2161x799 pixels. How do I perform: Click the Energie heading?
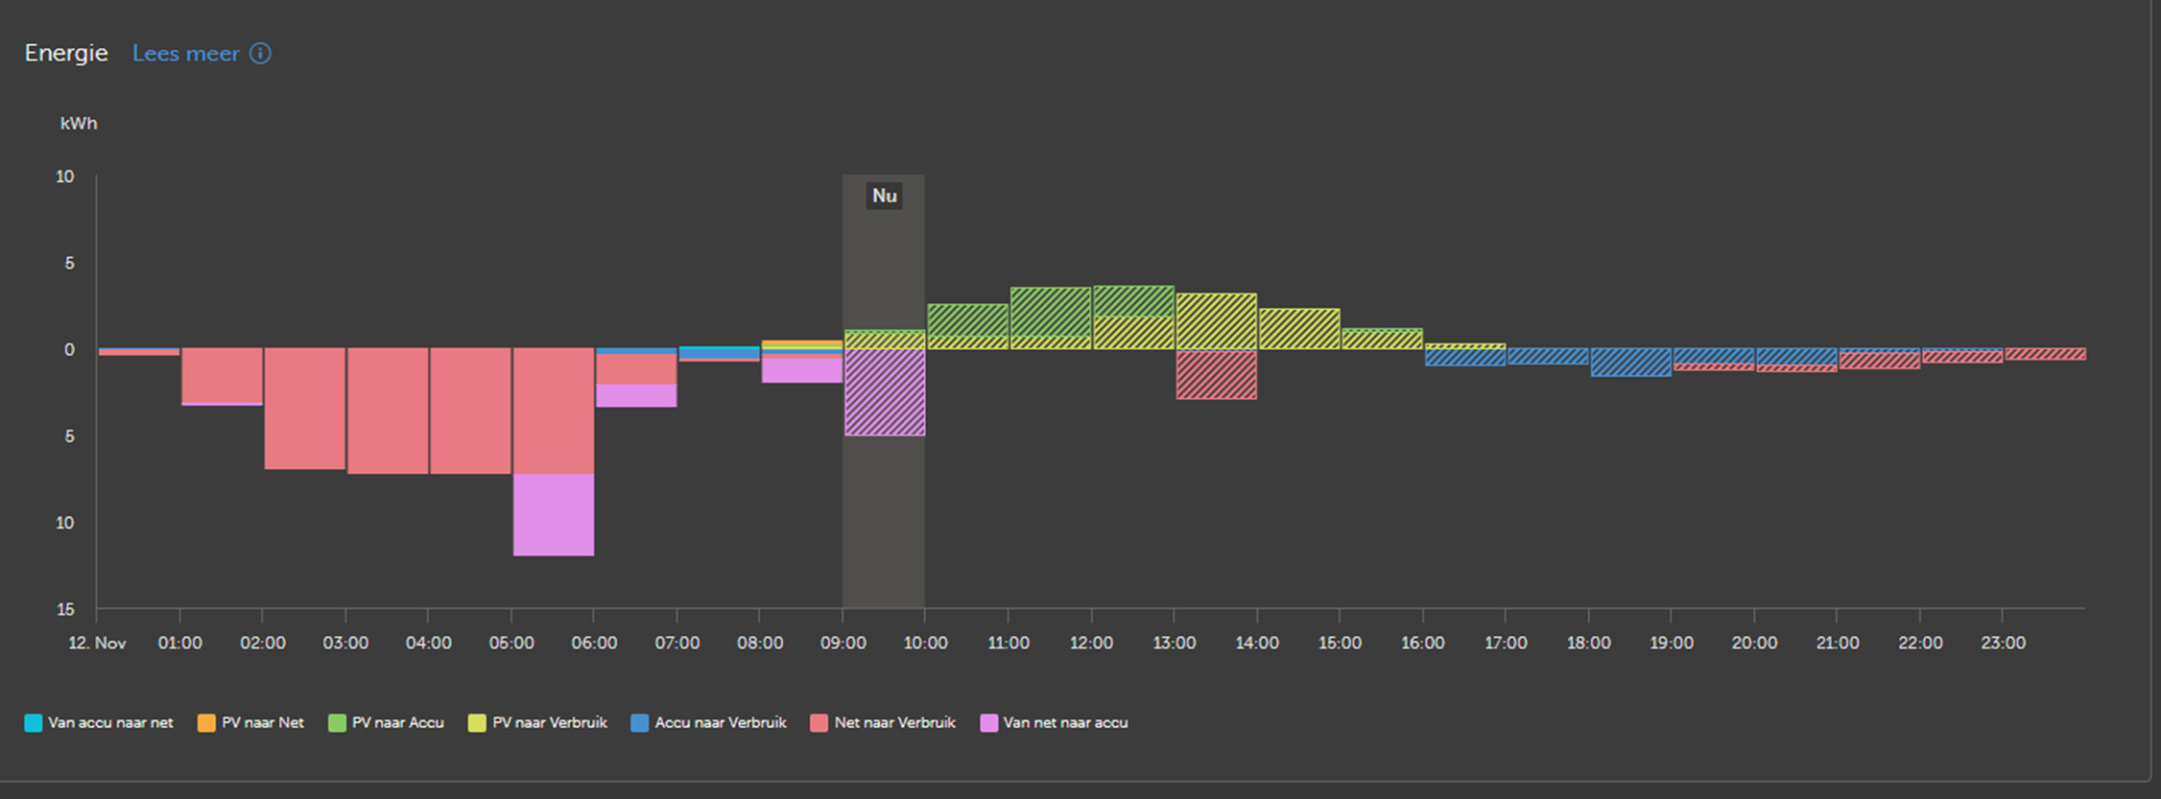pyautogui.click(x=66, y=54)
